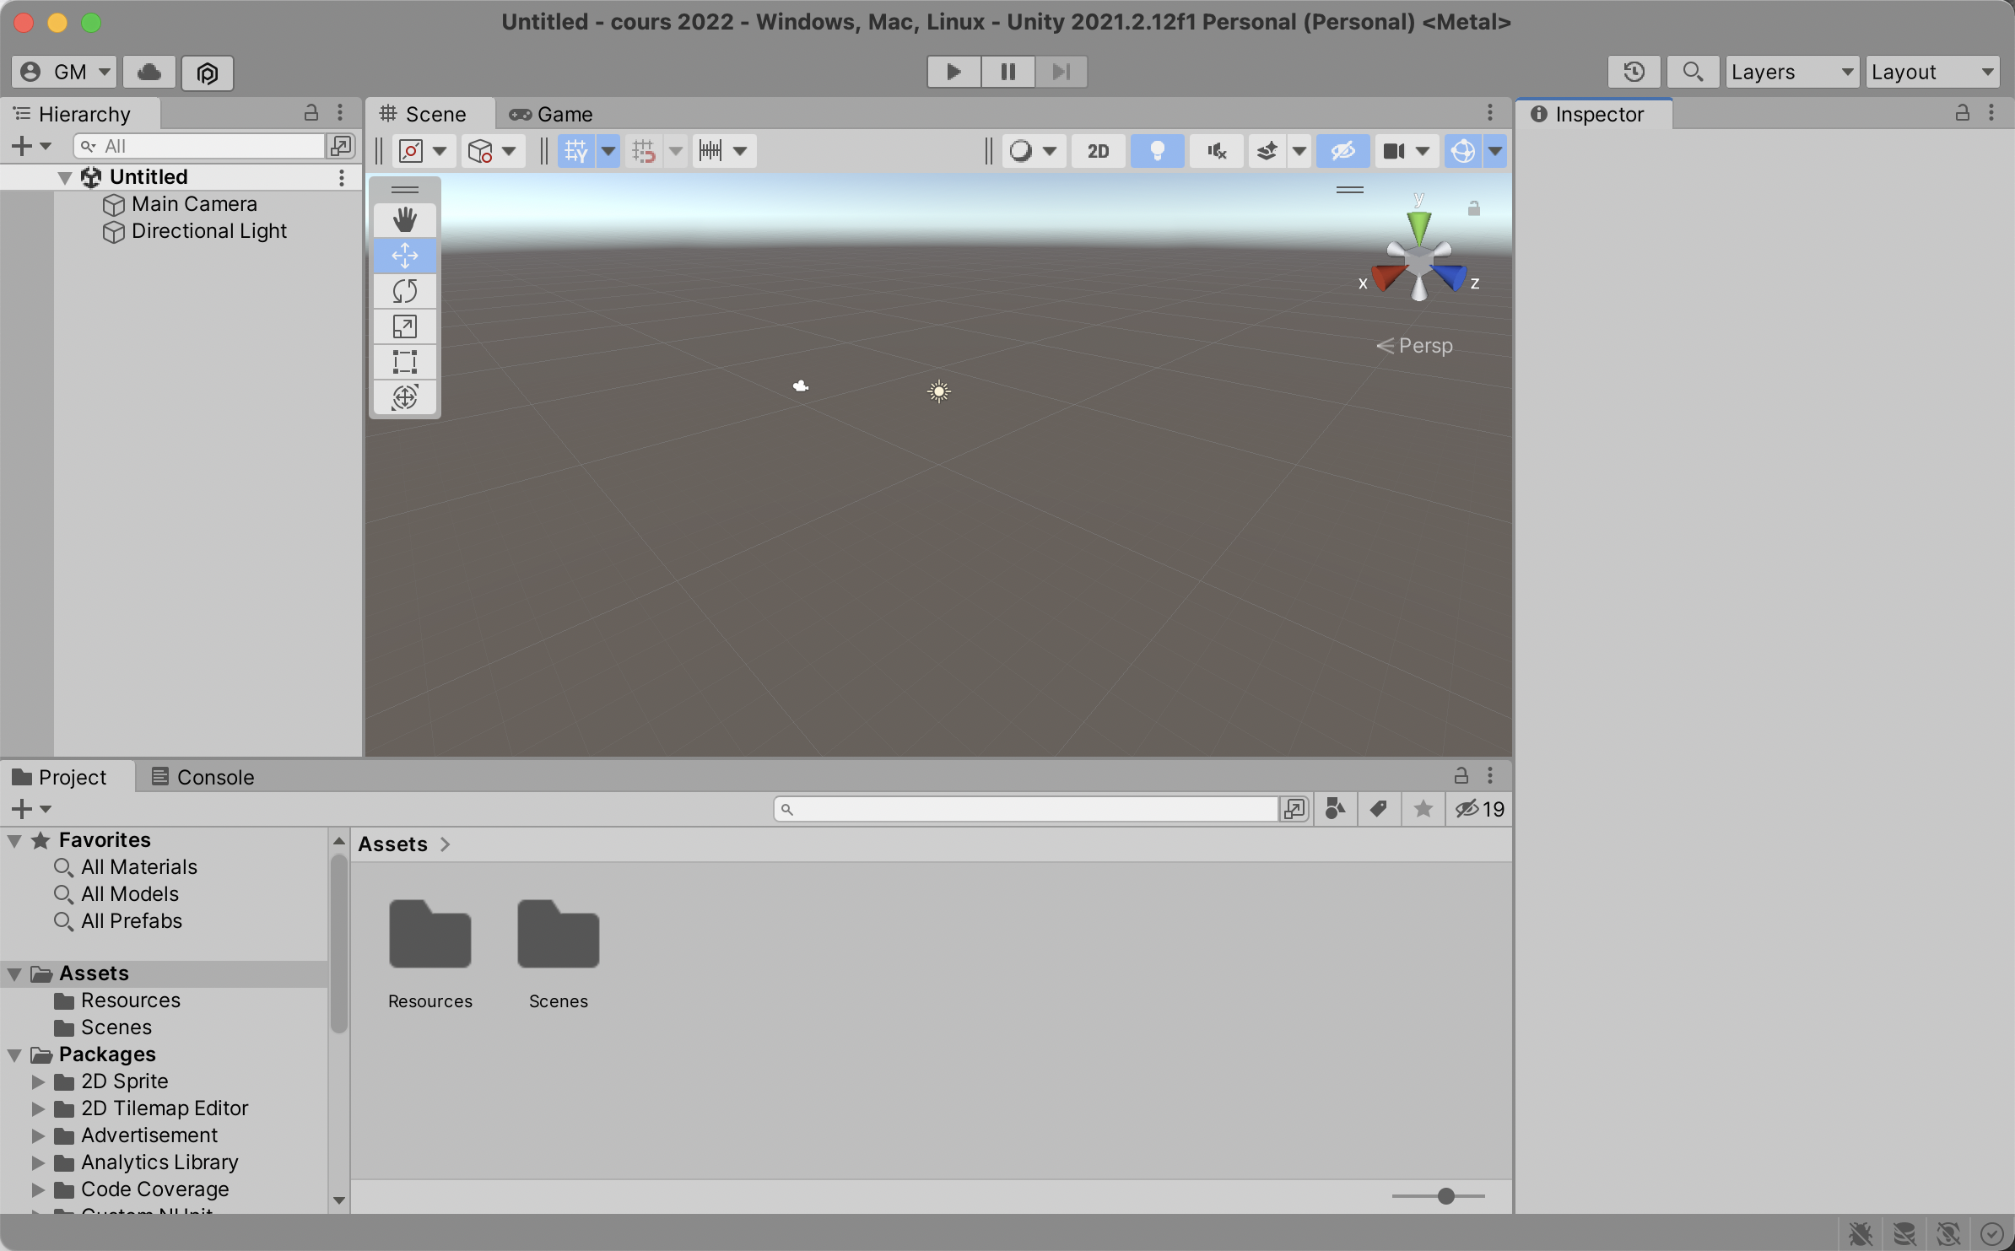Switch to the Console tab
Viewport: 2015px width, 1251px height.
203,777
